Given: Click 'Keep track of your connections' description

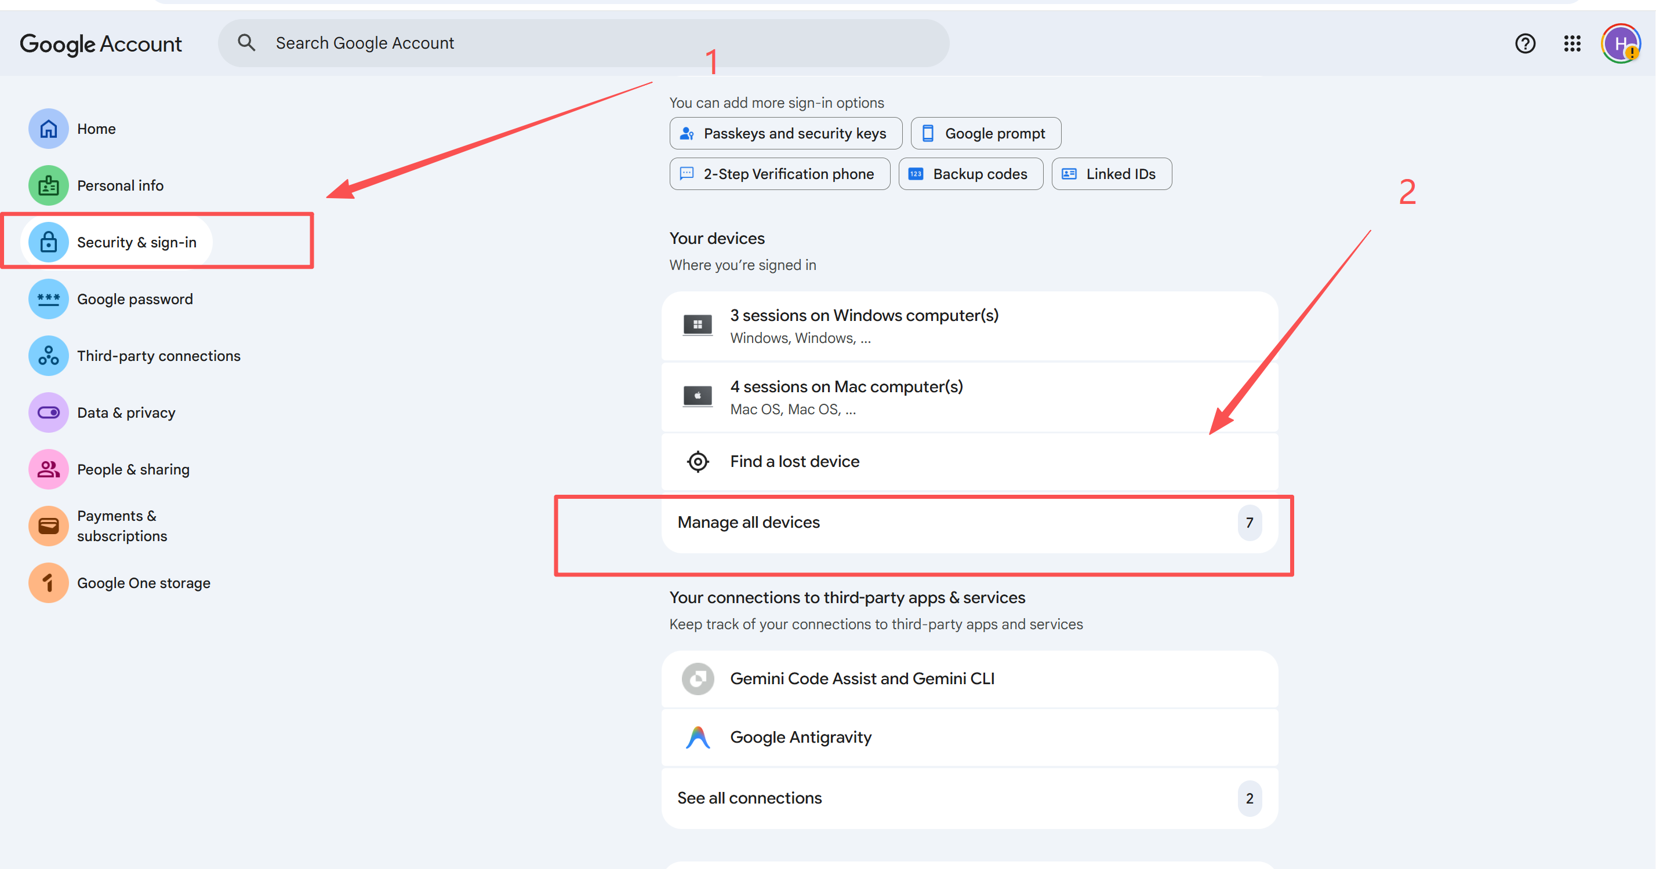Looking at the screenshot, I should pyautogui.click(x=876, y=625).
